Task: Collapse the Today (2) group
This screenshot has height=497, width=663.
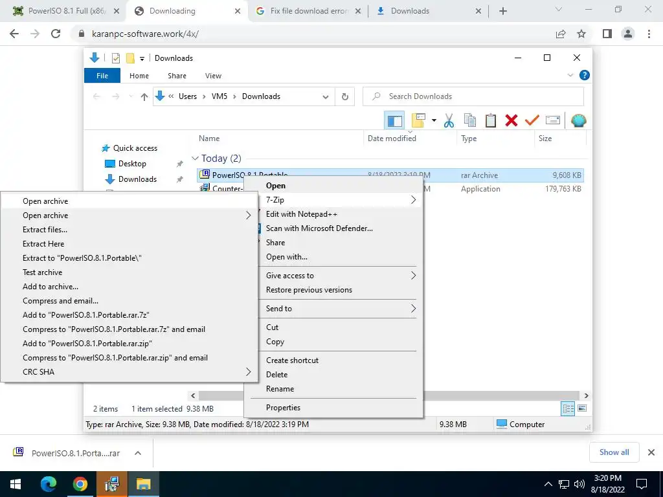Action: click(195, 159)
